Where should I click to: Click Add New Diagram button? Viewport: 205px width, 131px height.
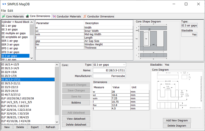177,121
